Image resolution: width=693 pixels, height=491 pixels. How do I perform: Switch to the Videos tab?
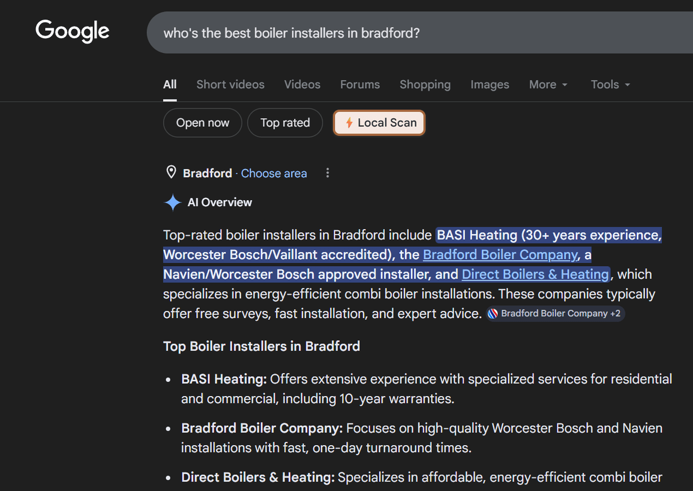point(302,85)
